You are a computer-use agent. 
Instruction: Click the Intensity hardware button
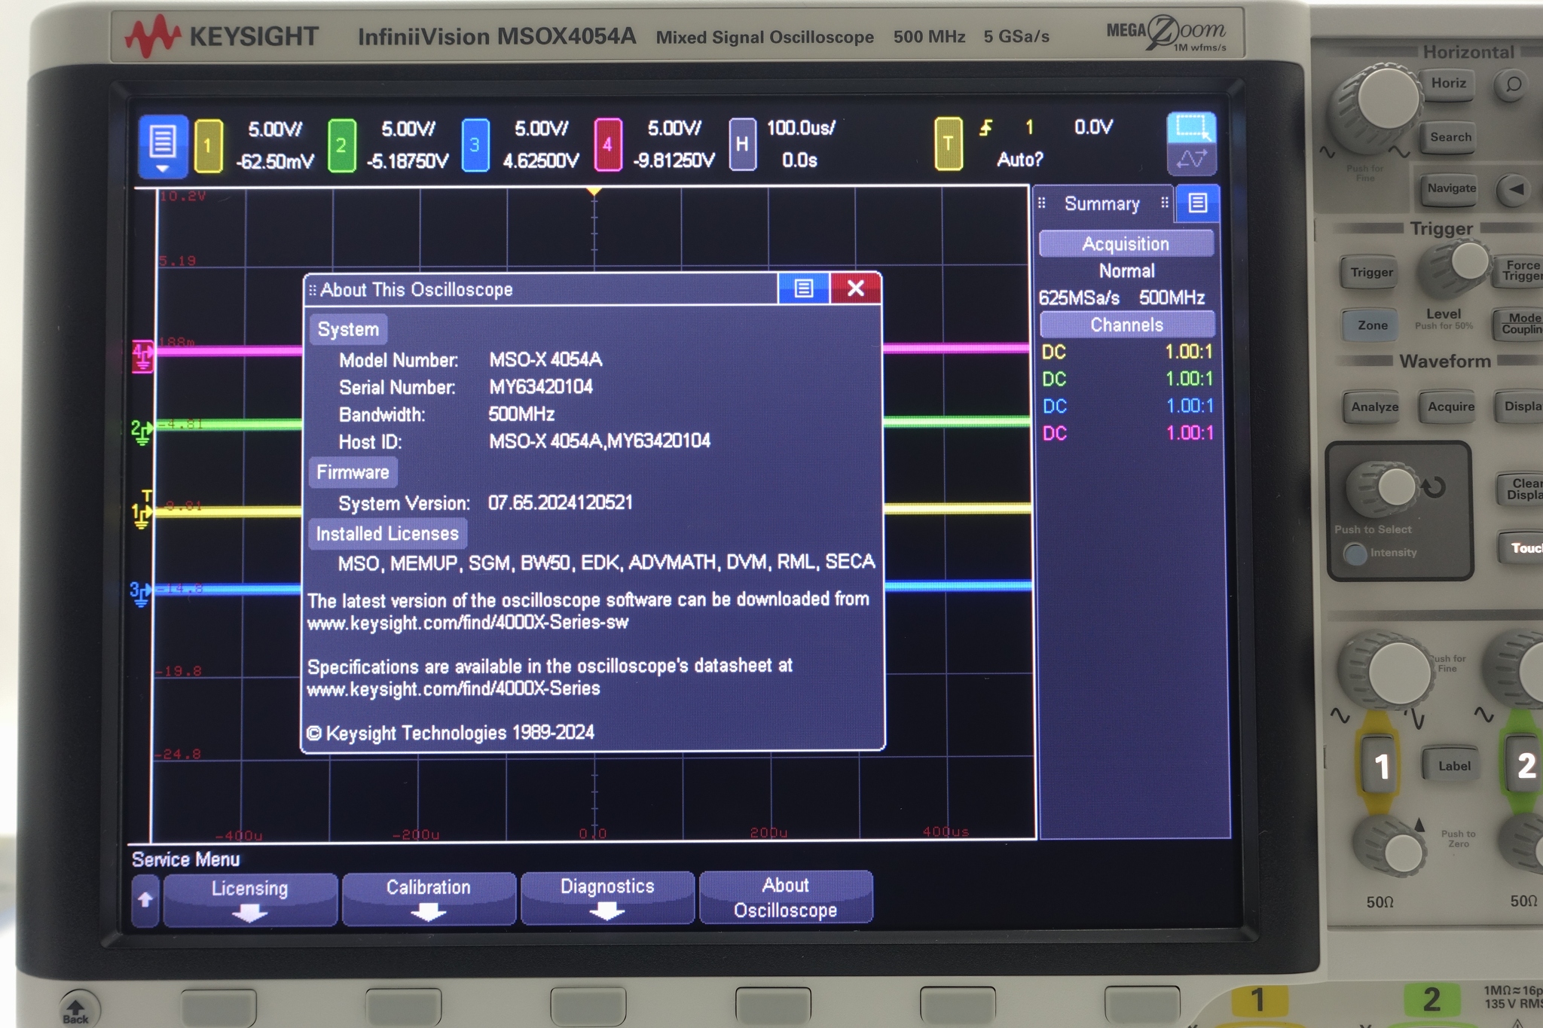[1357, 554]
